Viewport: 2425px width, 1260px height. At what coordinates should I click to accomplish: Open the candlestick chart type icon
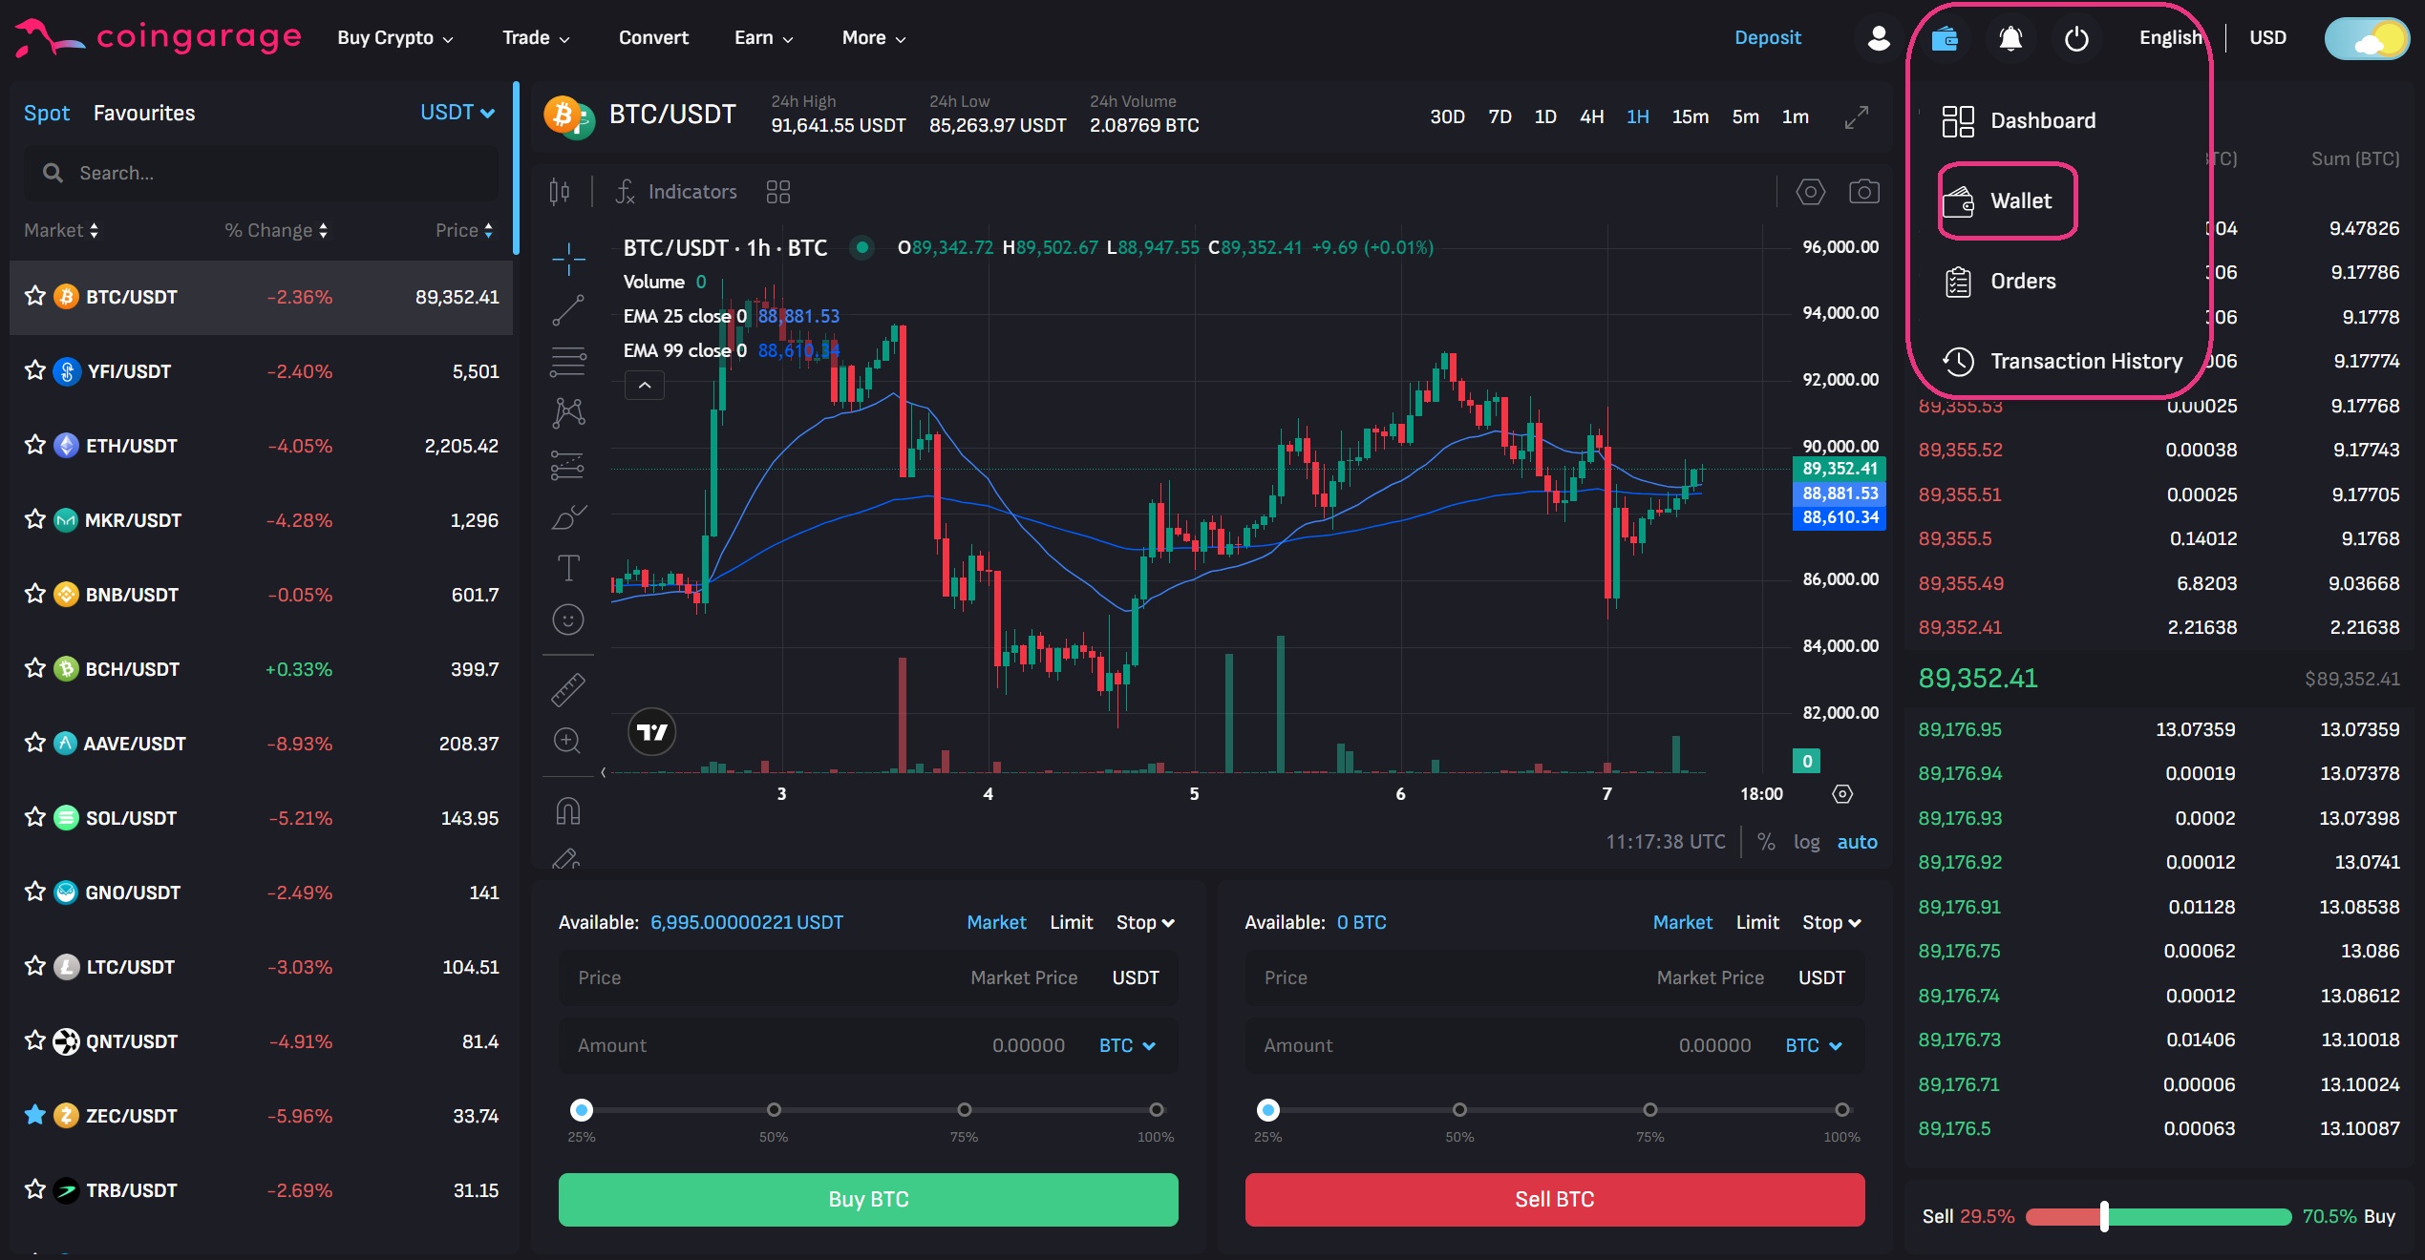coord(560,192)
